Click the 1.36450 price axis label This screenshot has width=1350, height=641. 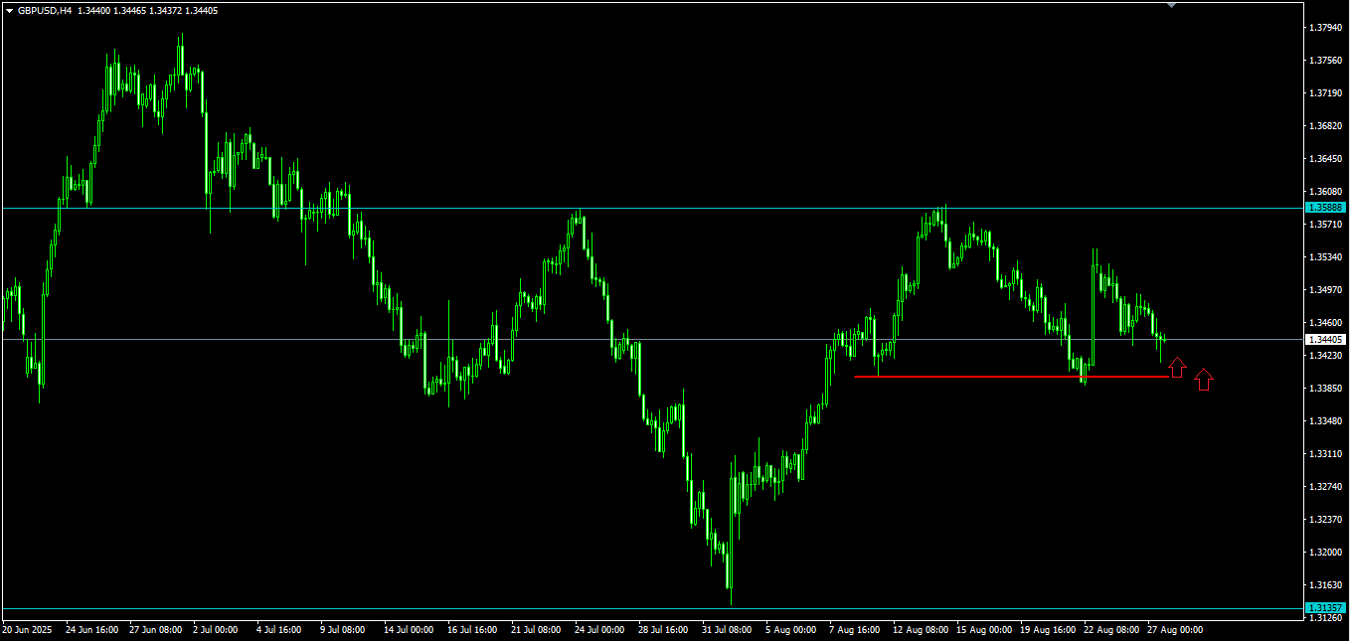pos(1327,159)
